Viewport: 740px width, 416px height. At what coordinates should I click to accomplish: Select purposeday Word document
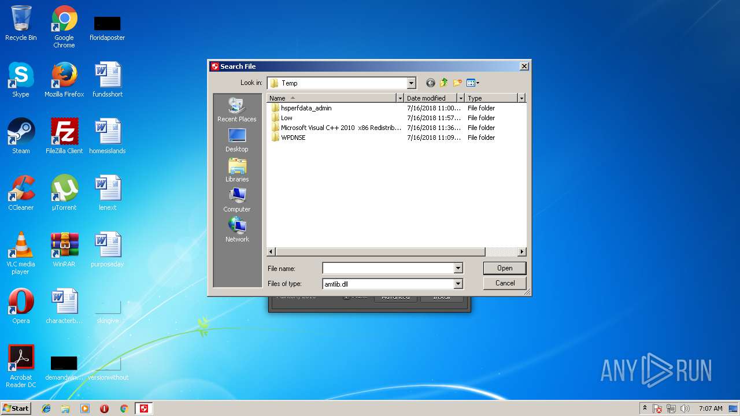click(x=108, y=250)
